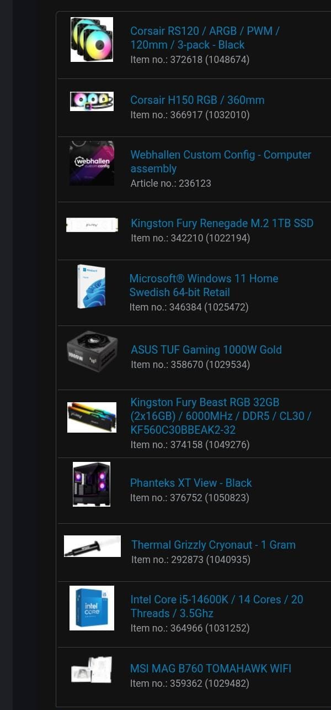Click the ASUS TUF power supply image
Viewport: 331px width, 710px height.
tap(92, 351)
